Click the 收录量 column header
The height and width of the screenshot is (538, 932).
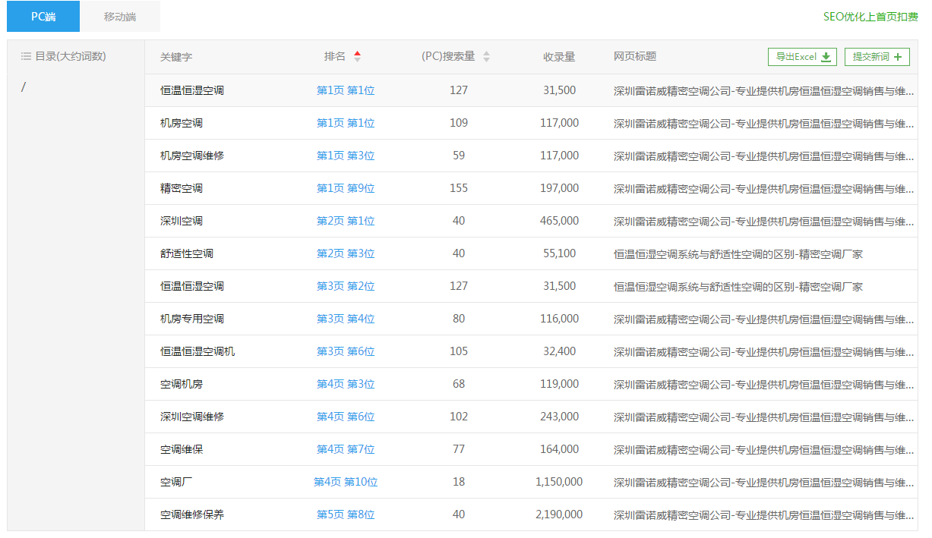coord(559,57)
